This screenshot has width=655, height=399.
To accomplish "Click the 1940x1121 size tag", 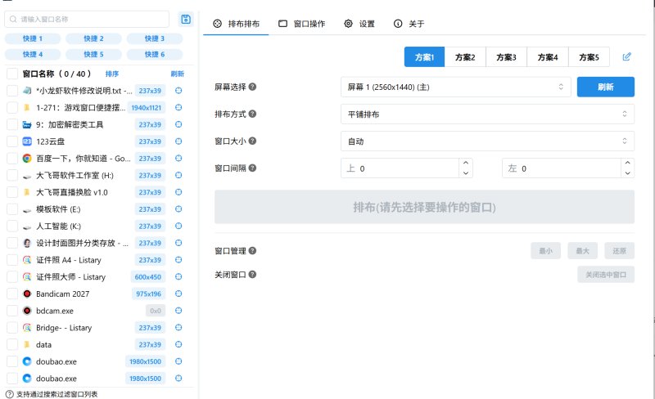I will [147, 108].
